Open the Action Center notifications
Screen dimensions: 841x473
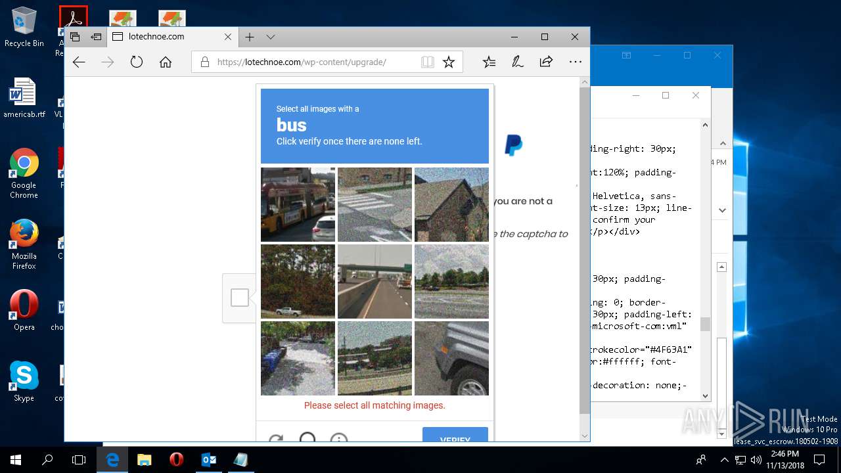tap(820, 460)
